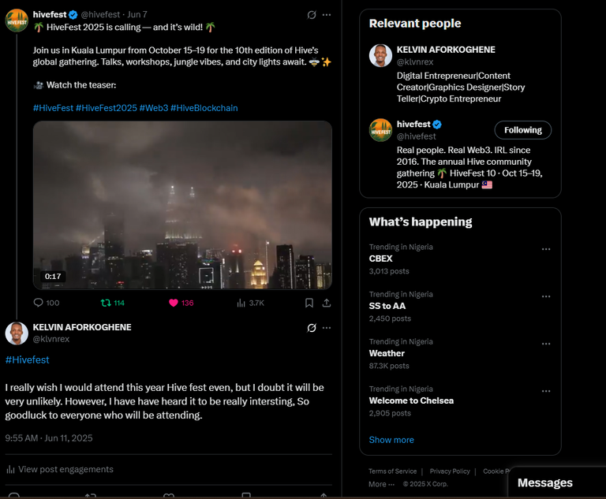View the 3.7K views analytics icon
The width and height of the screenshot is (606, 499).
pyautogui.click(x=241, y=303)
